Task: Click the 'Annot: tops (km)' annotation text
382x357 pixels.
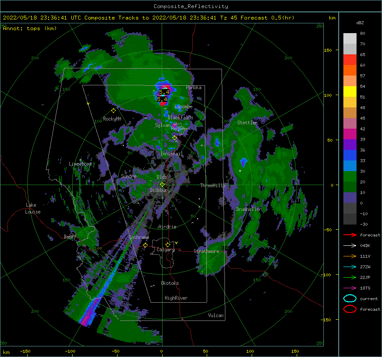Action: 30,28
